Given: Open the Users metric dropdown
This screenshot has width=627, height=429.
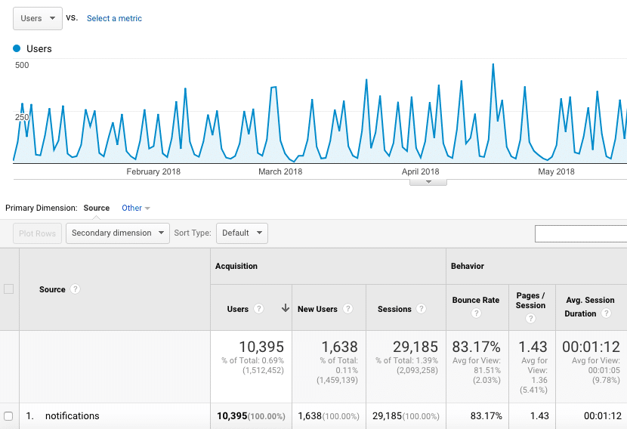Looking at the screenshot, I should coord(38,18).
